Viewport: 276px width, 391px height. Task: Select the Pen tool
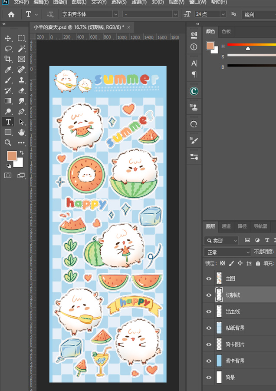click(x=21, y=111)
